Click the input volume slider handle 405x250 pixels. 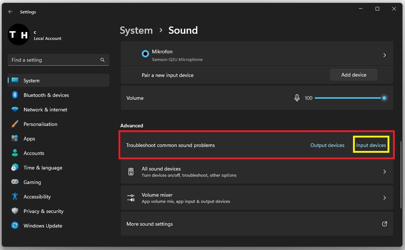point(384,98)
